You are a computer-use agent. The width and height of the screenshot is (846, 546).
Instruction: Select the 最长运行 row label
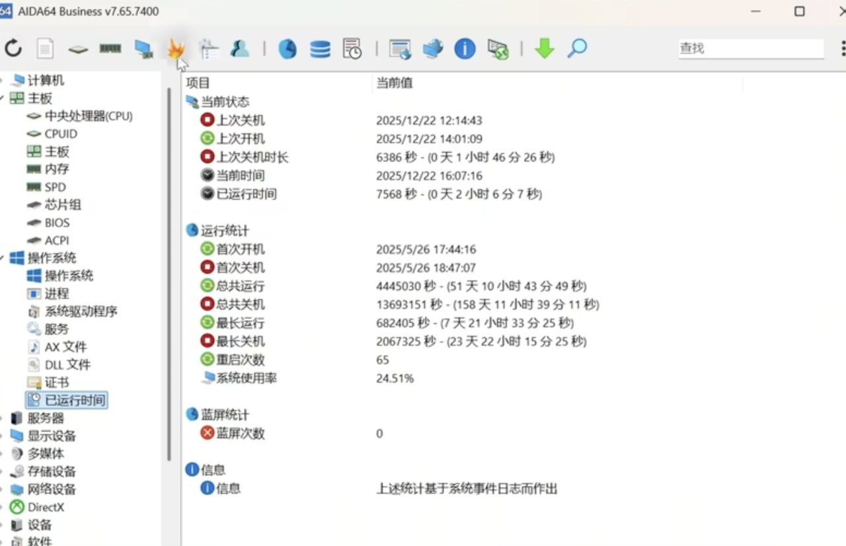pyautogui.click(x=241, y=323)
